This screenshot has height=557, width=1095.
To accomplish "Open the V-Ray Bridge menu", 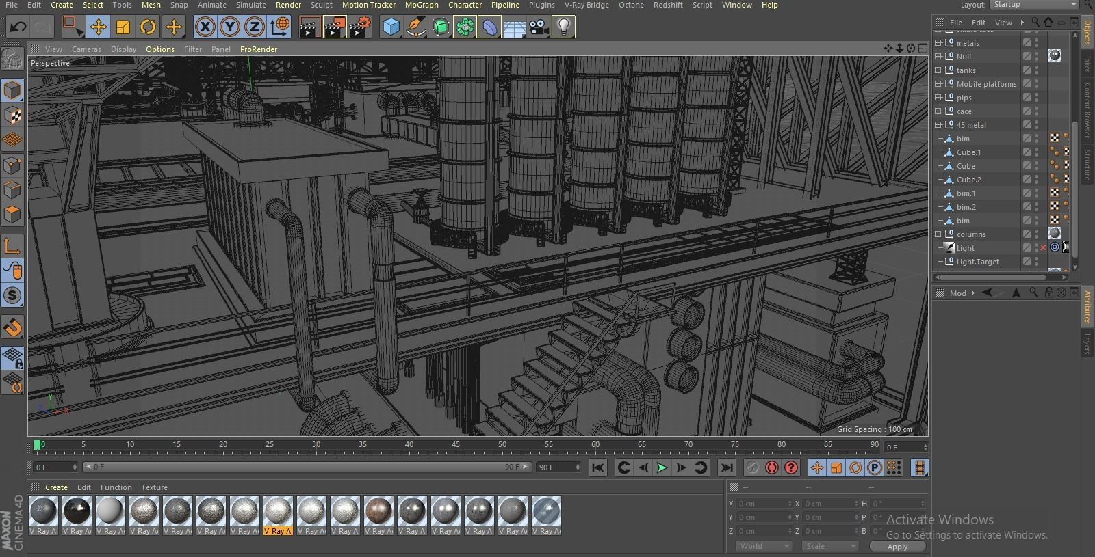I will [587, 5].
